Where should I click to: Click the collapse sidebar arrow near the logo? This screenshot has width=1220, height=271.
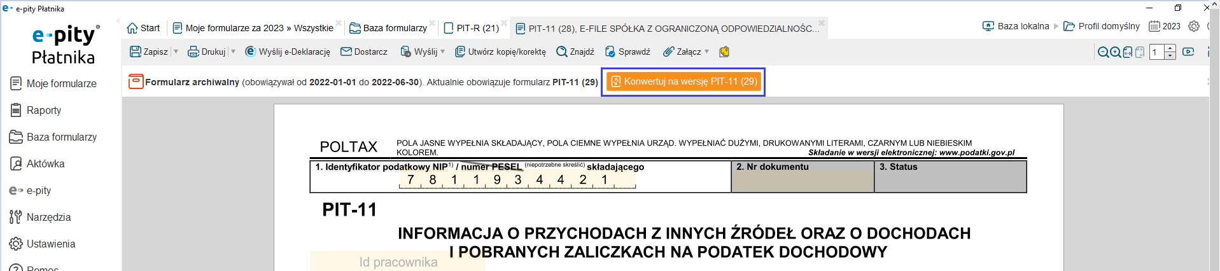(x=118, y=22)
